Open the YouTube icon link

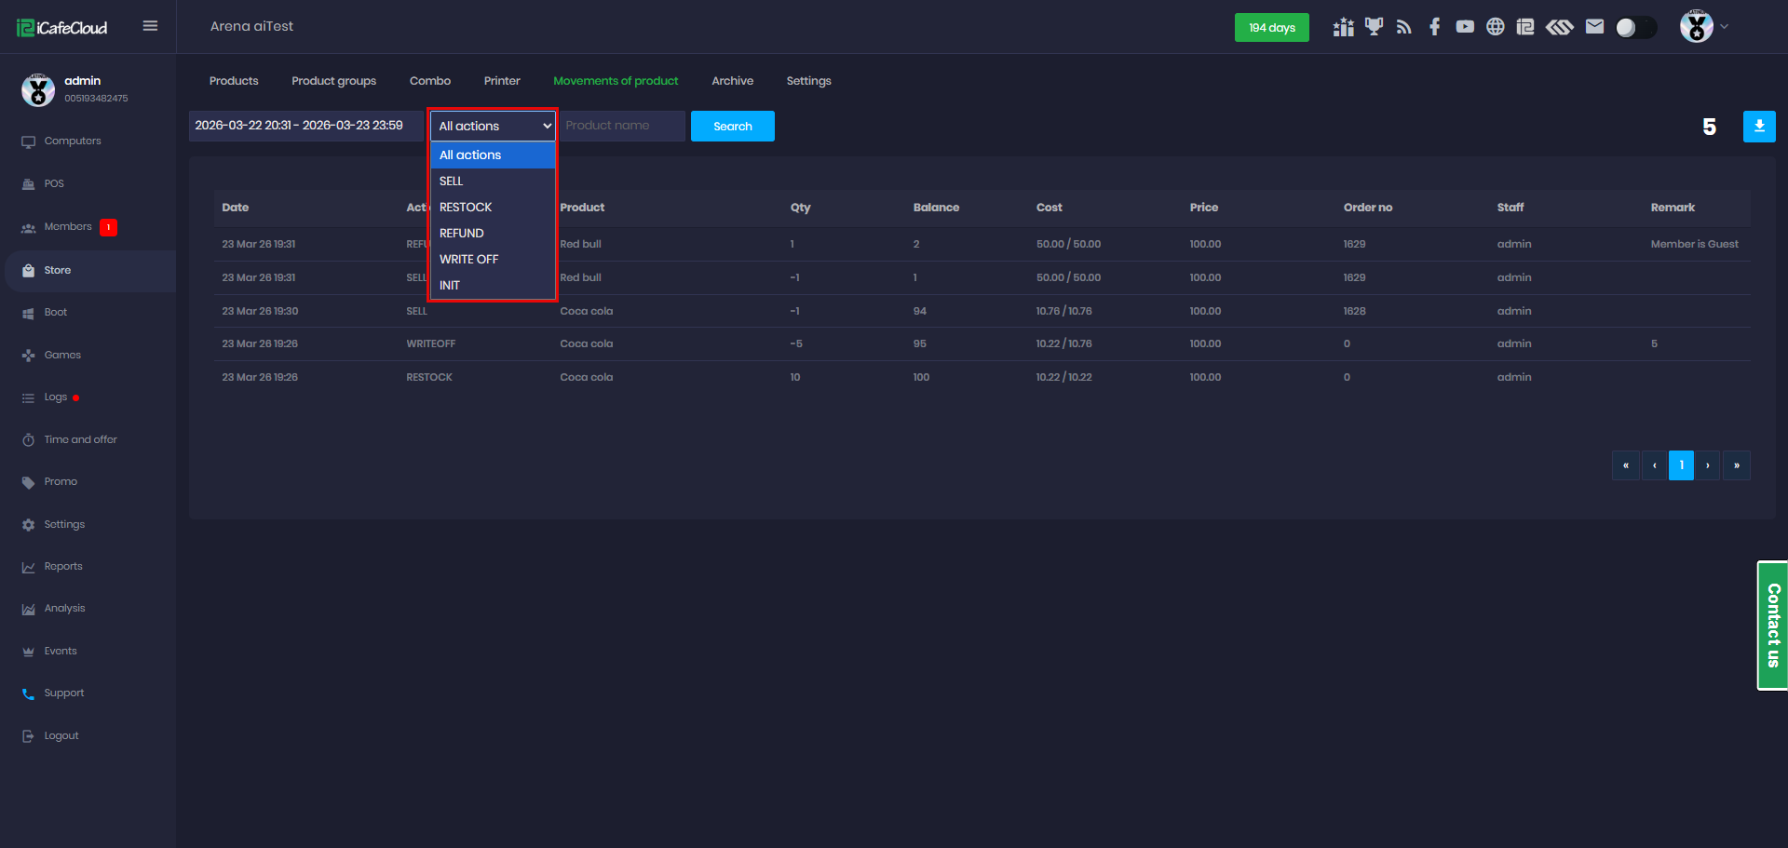coord(1465,27)
